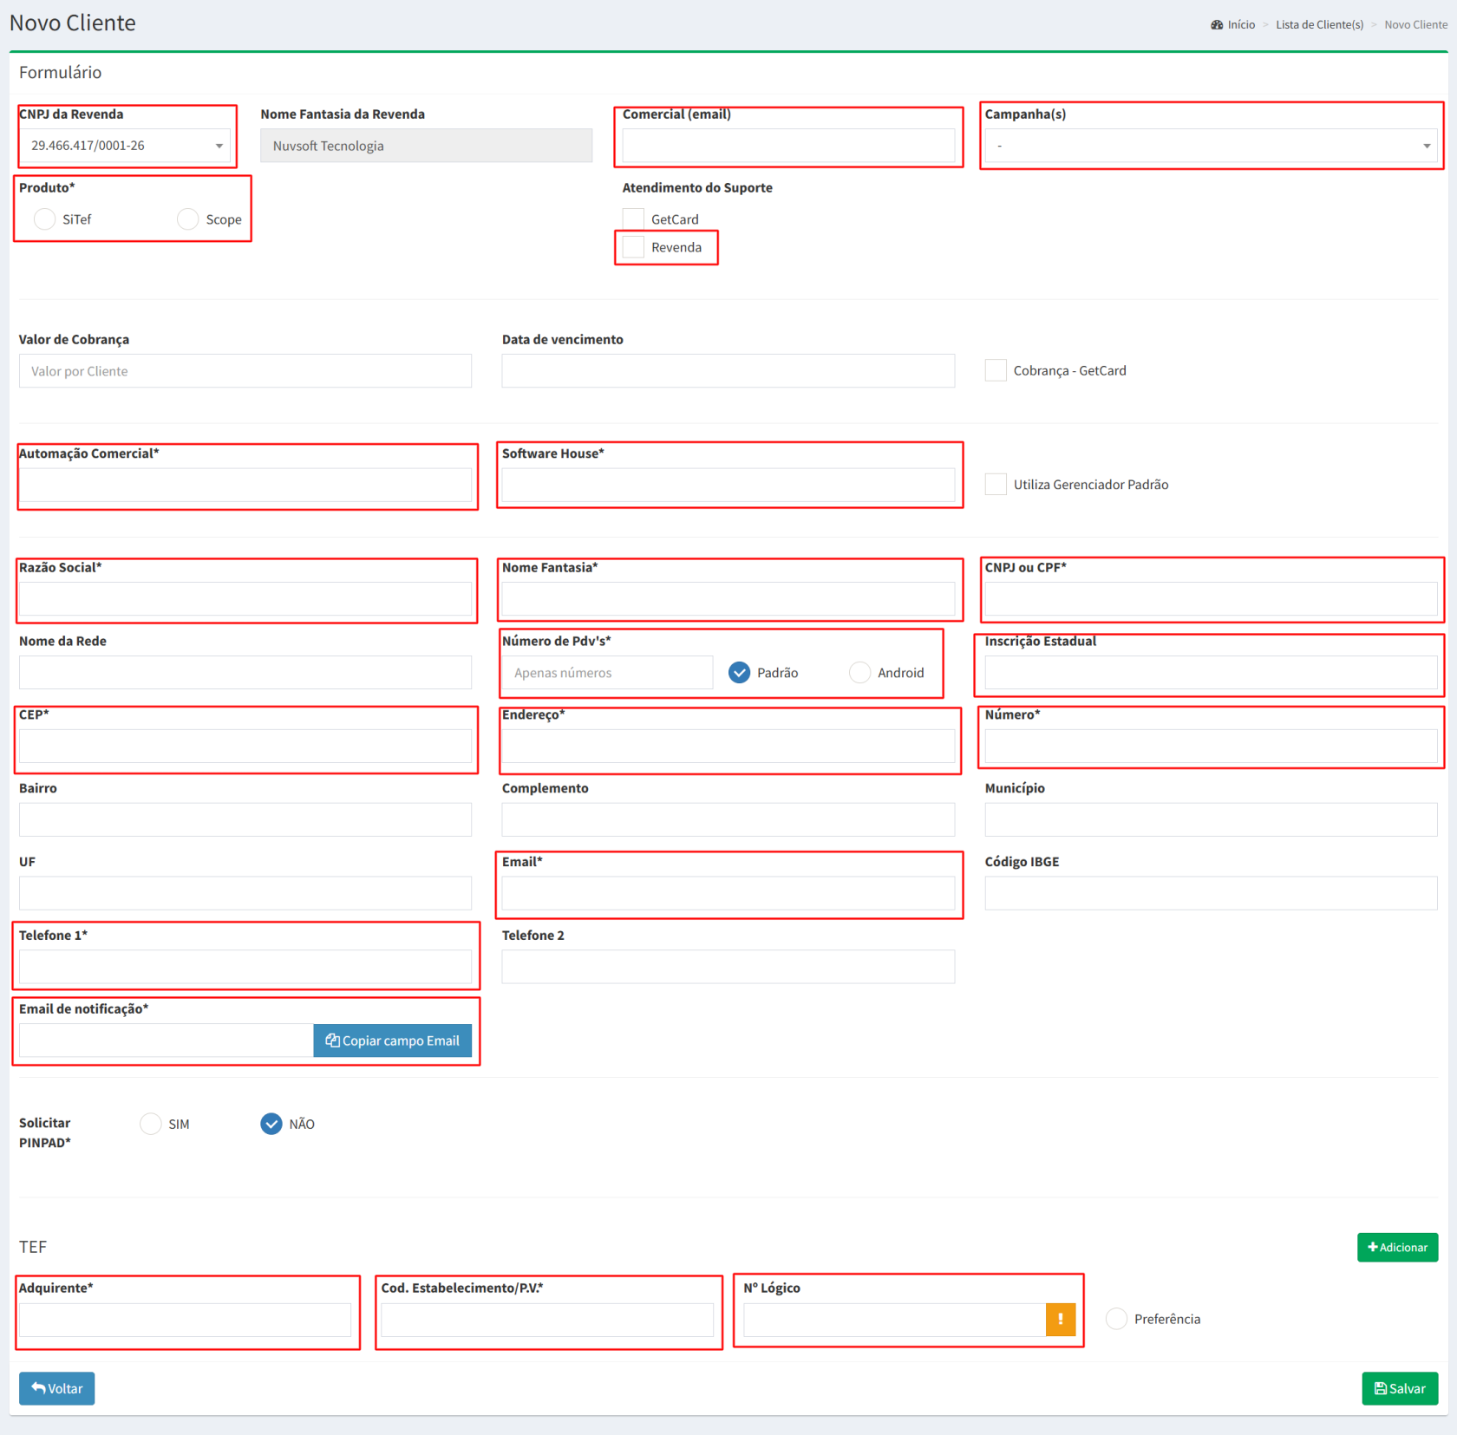Focus the Software House field
The height and width of the screenshot is (1435, 1457).
(728, 485)
